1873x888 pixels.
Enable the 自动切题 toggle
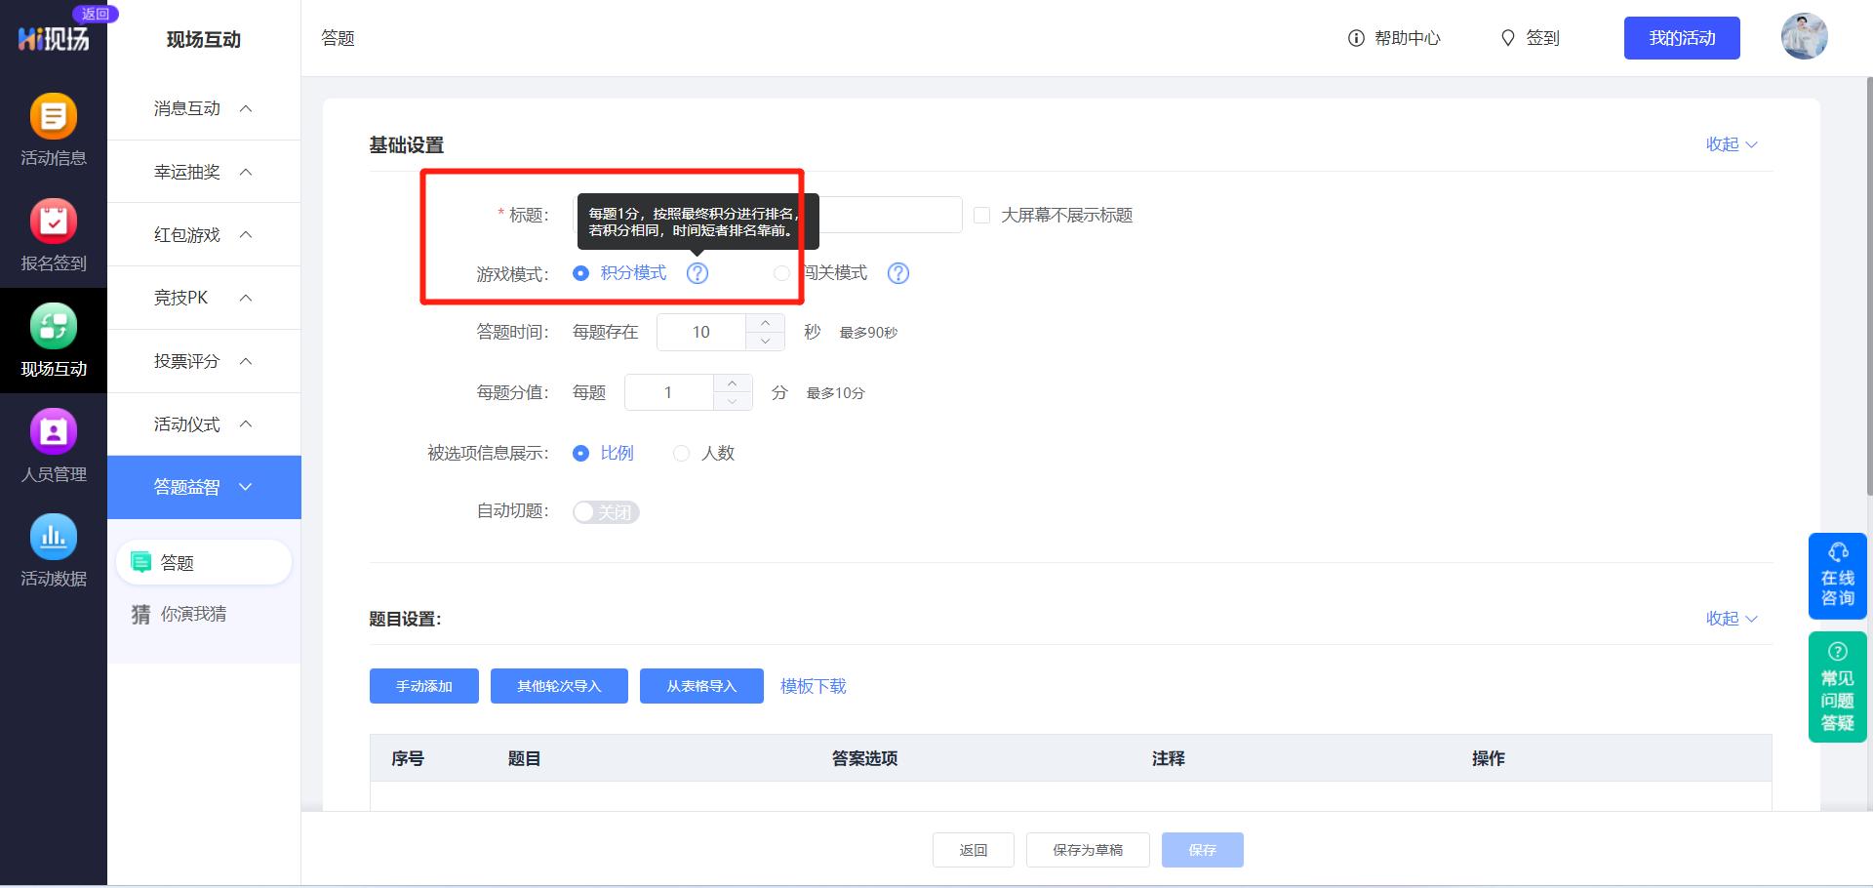[605, 511]
